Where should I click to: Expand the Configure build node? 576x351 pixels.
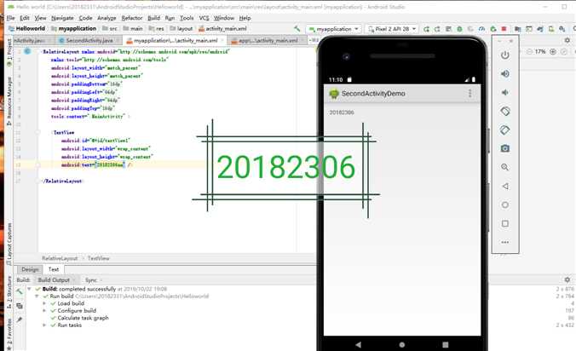(44, 311)
